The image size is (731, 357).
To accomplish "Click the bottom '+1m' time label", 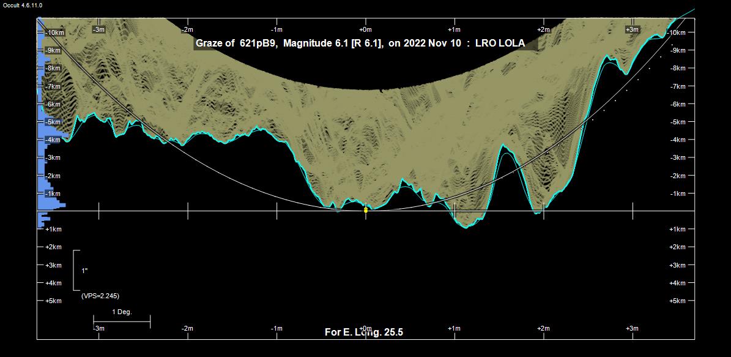I will (x=454, y=328).
